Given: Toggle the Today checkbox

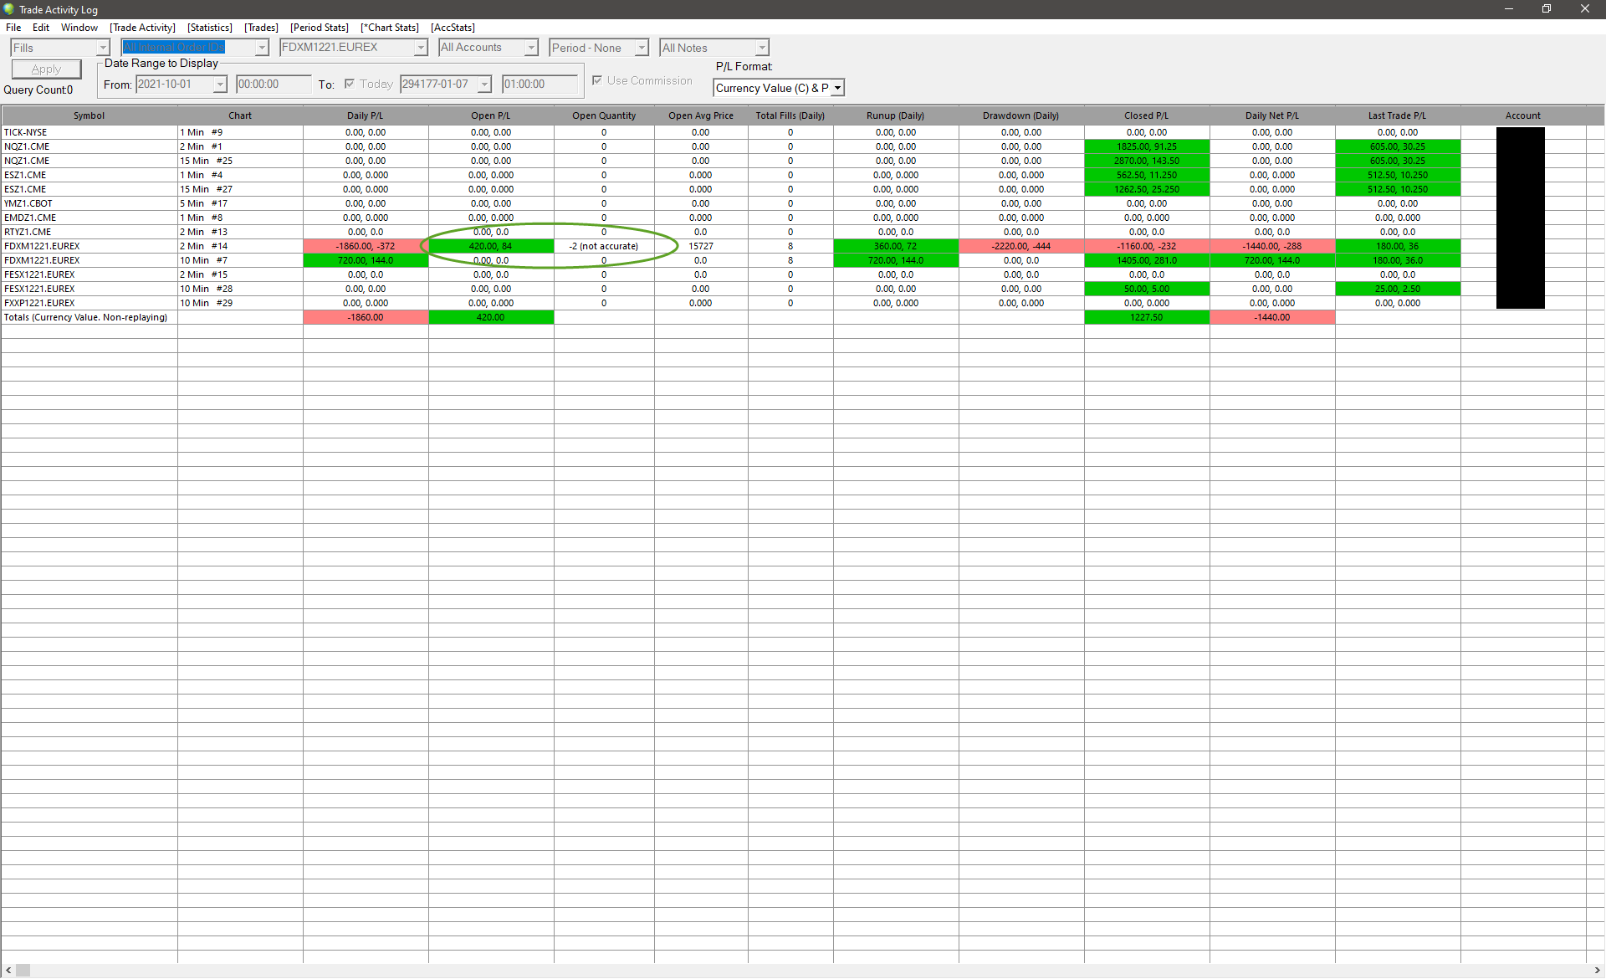Looking at the screenshot, I should [350, 84].
